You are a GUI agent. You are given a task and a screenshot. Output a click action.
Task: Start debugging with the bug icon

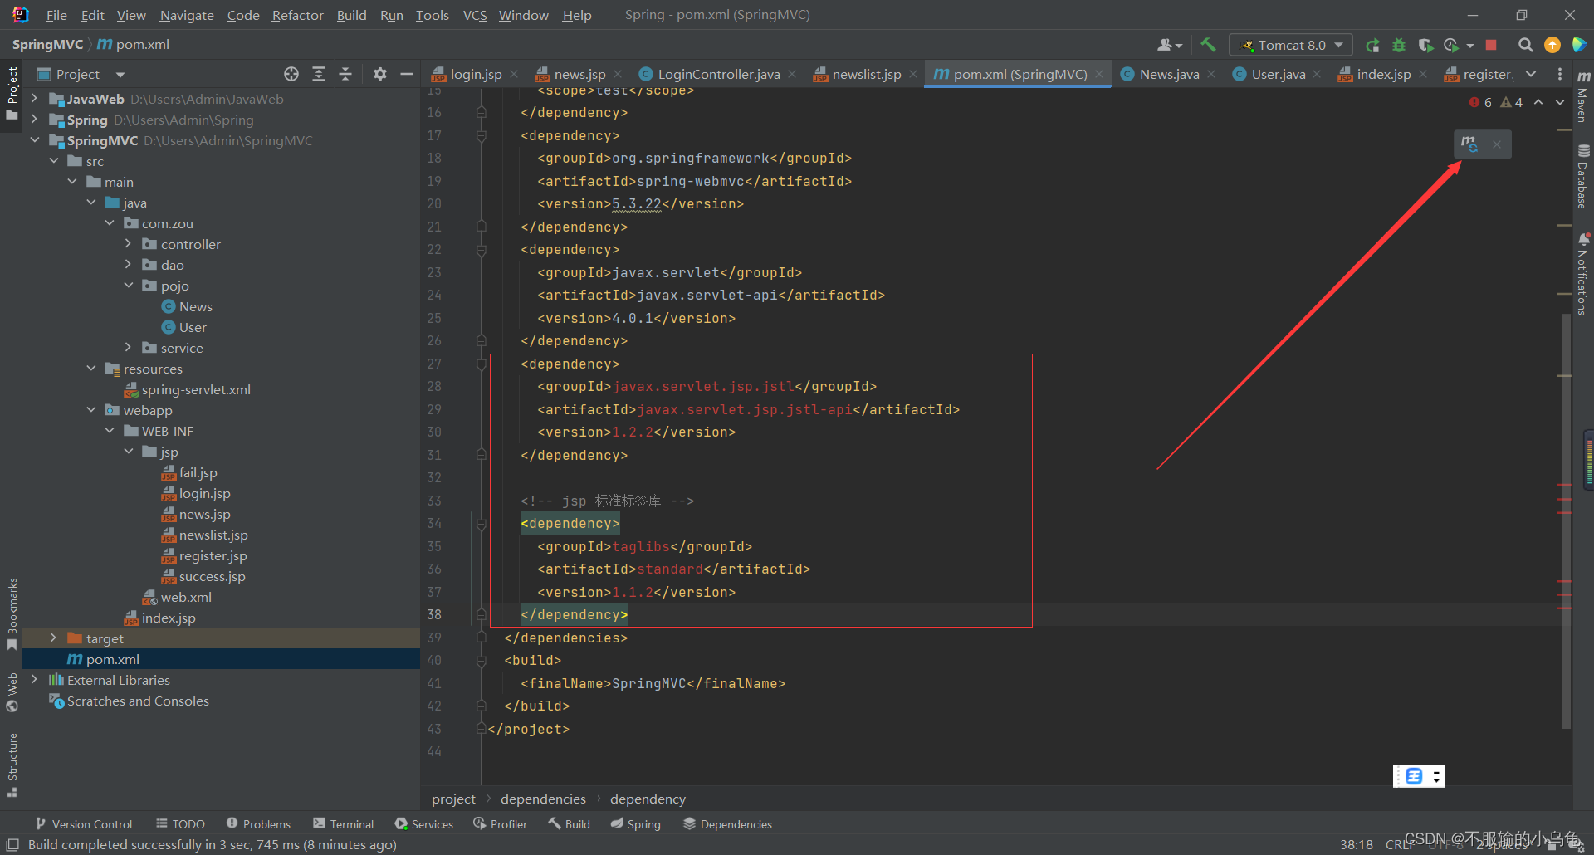click(x=1399, y=45)
